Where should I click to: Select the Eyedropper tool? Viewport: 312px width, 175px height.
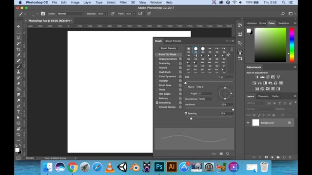(x=19, y=55)
